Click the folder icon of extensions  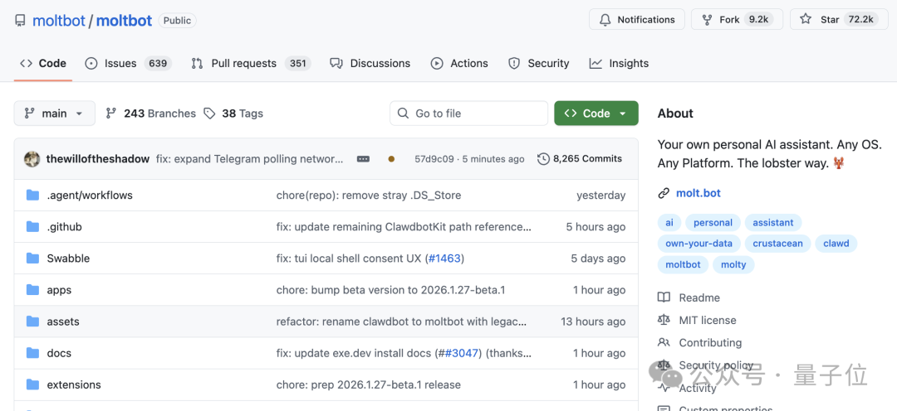pyautogui.click(x=32, y=384)
